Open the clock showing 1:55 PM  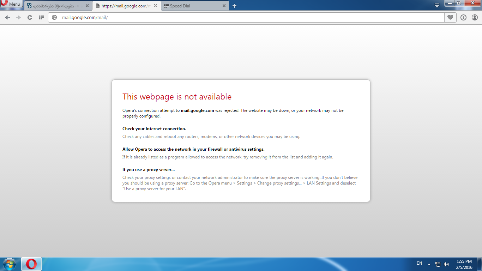tap(464, 264)
